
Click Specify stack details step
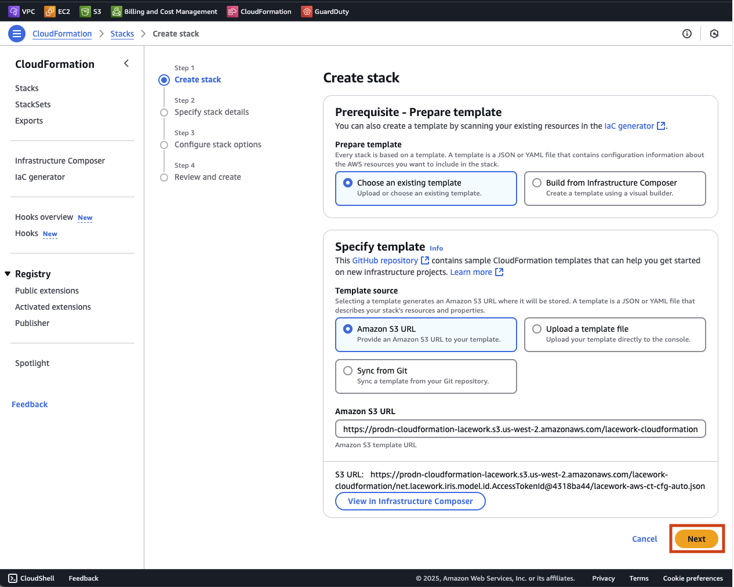click(212, 112)
